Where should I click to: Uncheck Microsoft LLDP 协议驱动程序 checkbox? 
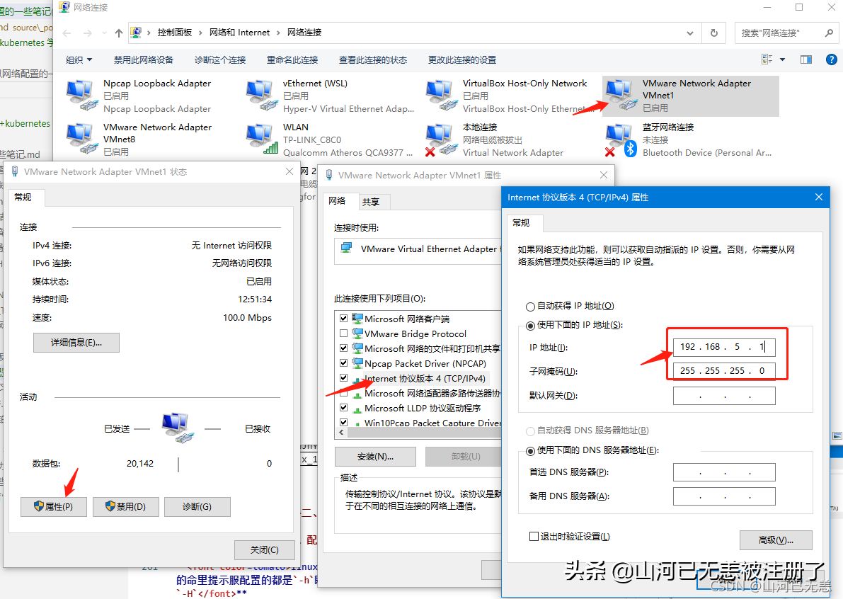pos(343,408)
